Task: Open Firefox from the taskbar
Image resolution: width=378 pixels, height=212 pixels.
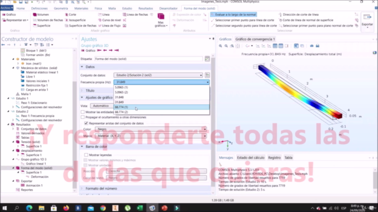Action: coord(66,208)
